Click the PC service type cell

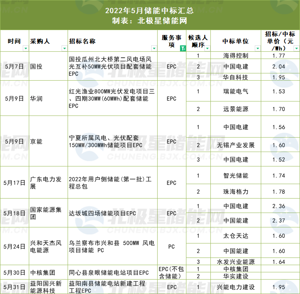[171, 246]
